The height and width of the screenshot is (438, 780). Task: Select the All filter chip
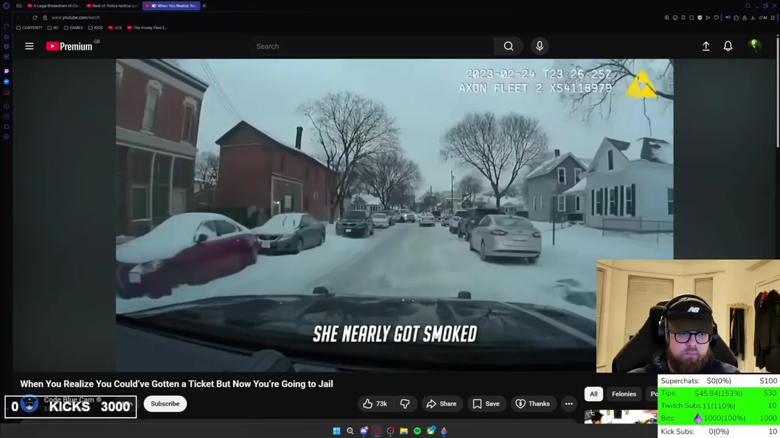coord(594,394)
